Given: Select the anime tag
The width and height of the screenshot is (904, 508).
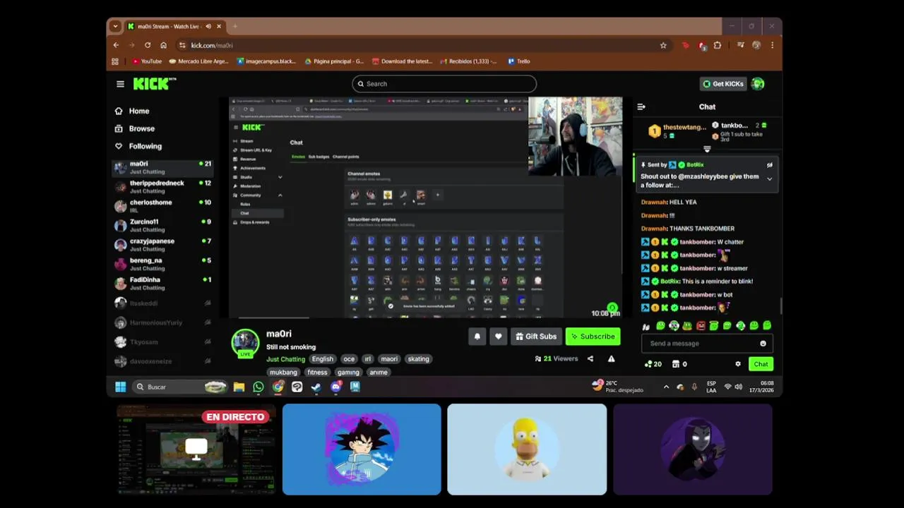Looking at the screenshot, I should click(378, 373).
